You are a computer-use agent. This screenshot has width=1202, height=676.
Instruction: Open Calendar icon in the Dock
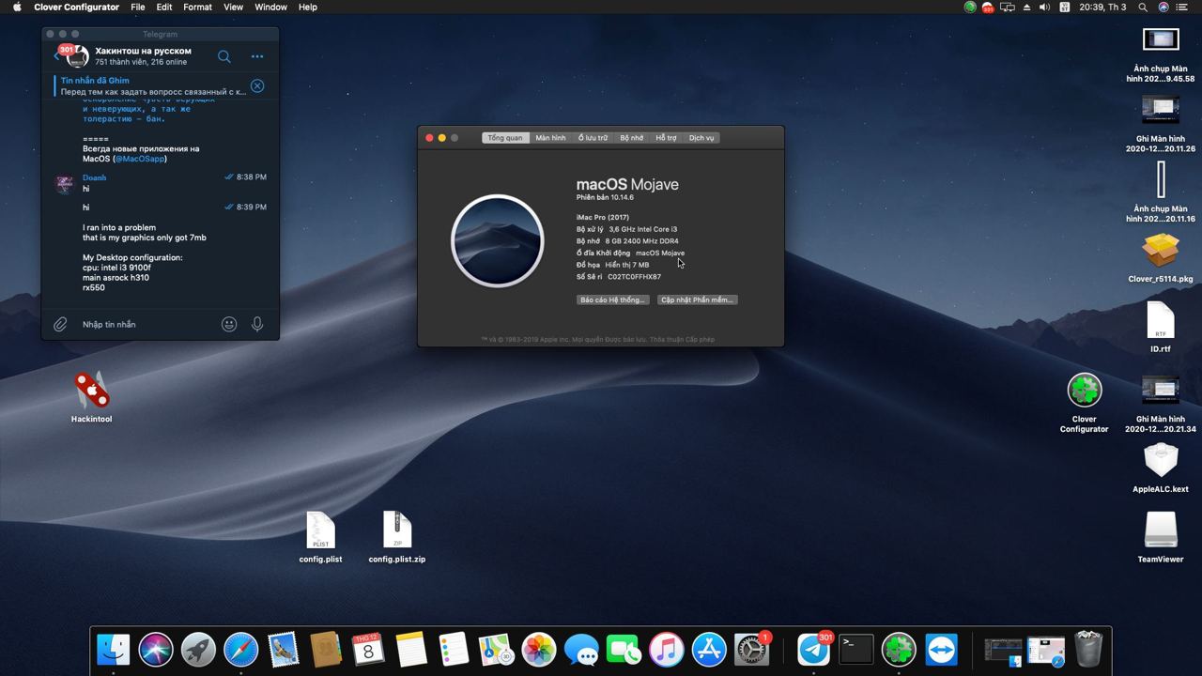tap(368, 650)
